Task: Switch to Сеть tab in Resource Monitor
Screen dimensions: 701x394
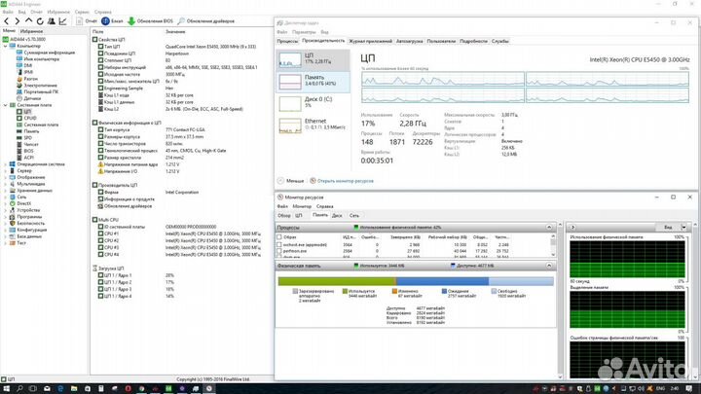Action: pos(354,215)
